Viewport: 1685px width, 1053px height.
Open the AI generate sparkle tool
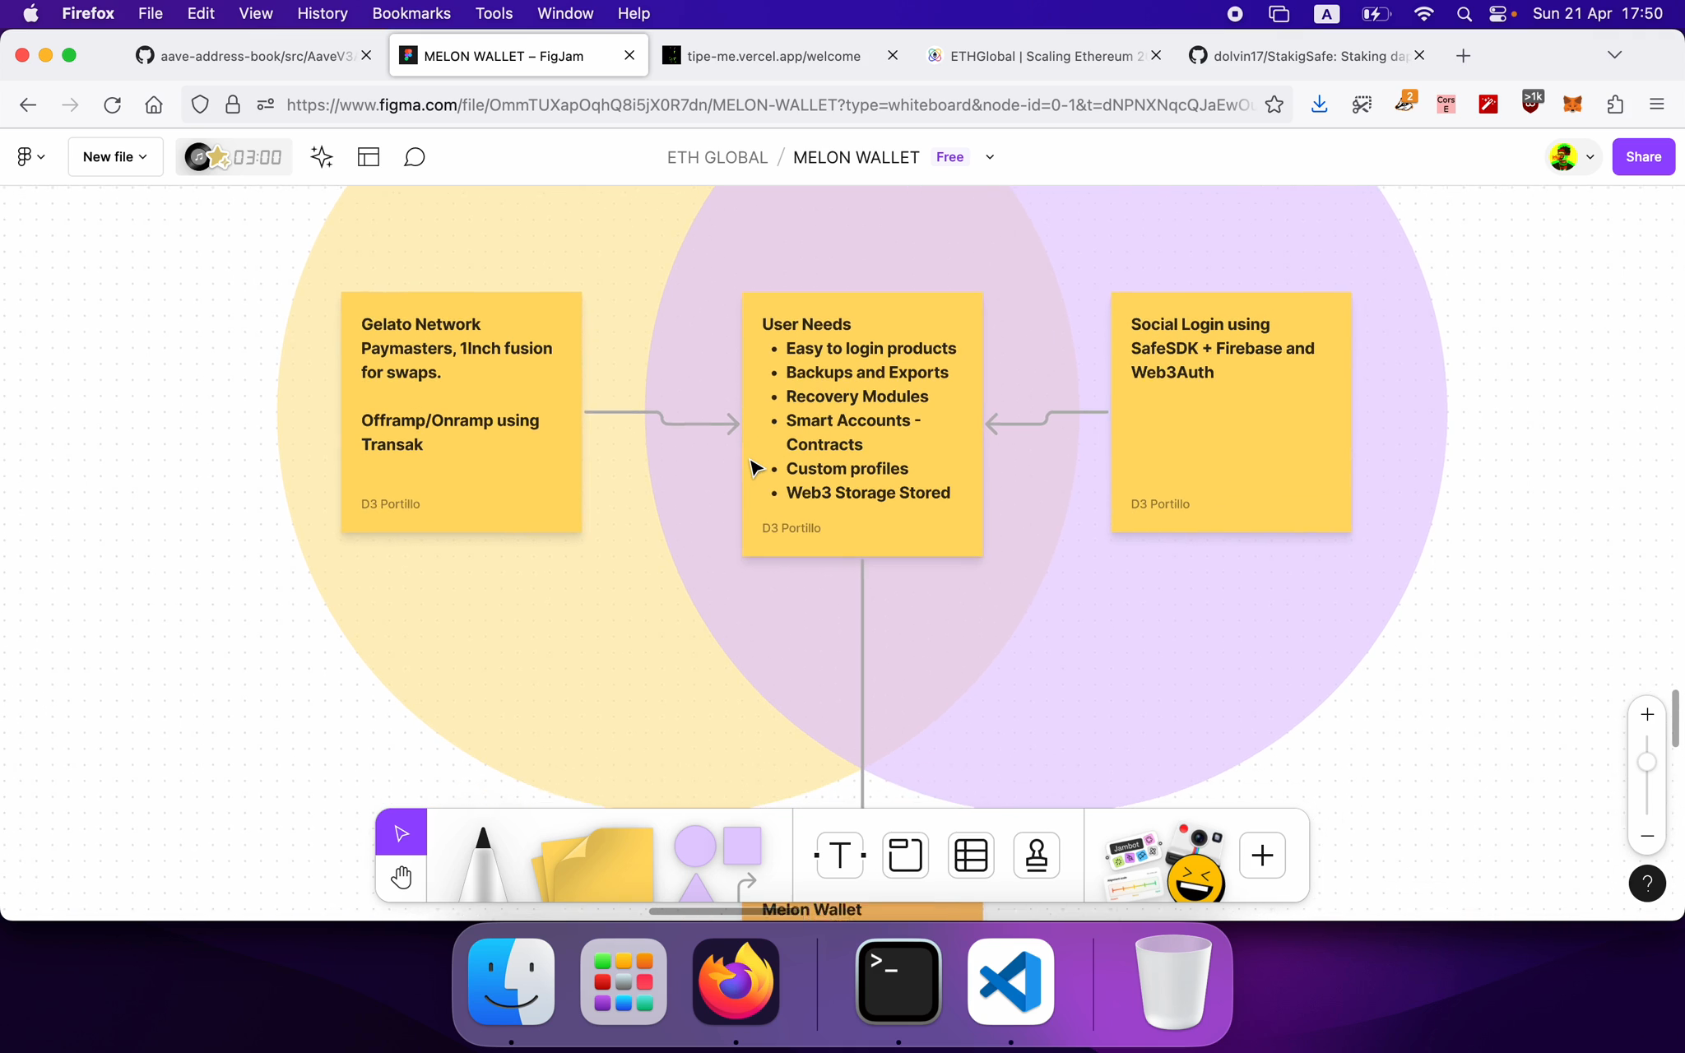[322, 156]
